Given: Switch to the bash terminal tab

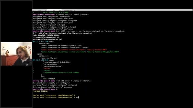Looking at the screenshot, I should point(54,10).
